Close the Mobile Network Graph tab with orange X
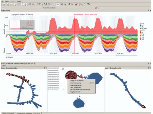 (x=96, y=8)
